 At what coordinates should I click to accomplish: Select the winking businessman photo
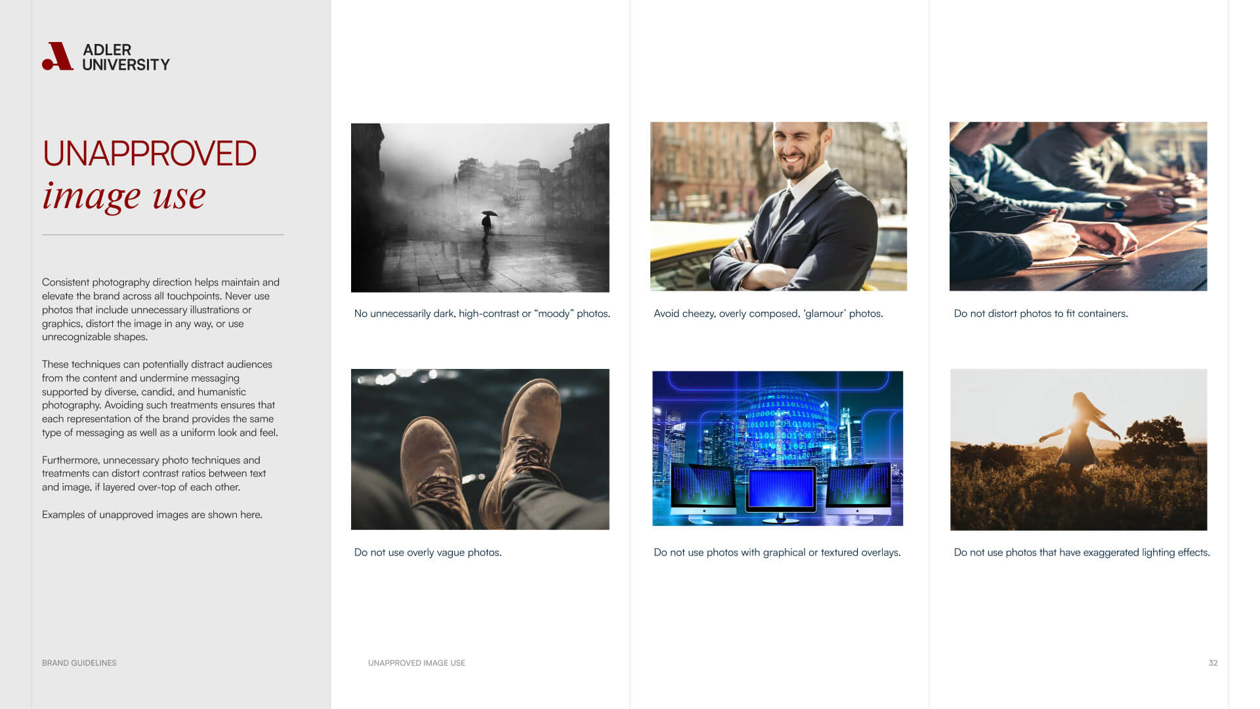coord(778,206)
